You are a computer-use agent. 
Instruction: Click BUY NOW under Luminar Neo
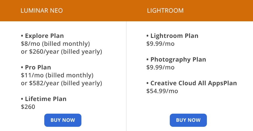[63, 120]
